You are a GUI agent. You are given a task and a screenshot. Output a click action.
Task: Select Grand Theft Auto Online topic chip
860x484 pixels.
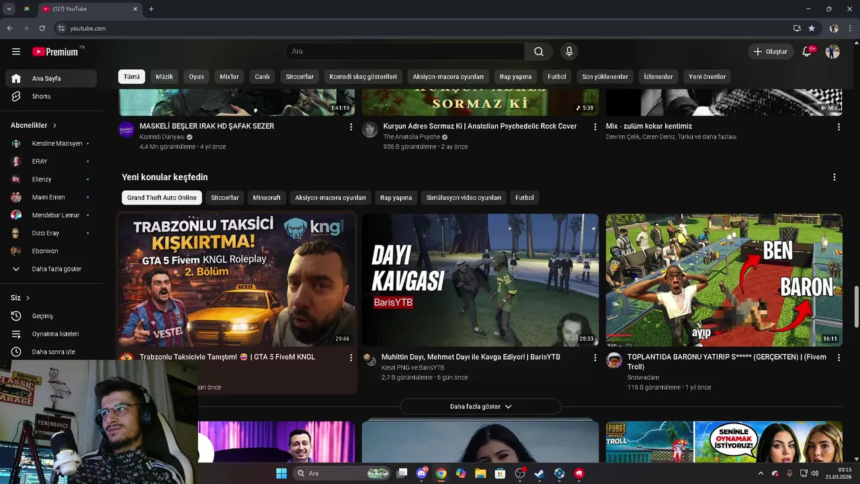(161, 198)
